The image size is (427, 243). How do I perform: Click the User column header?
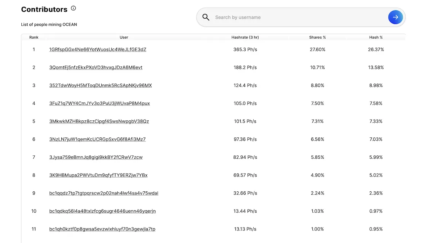pyautogui.click(x=124, y=38)
